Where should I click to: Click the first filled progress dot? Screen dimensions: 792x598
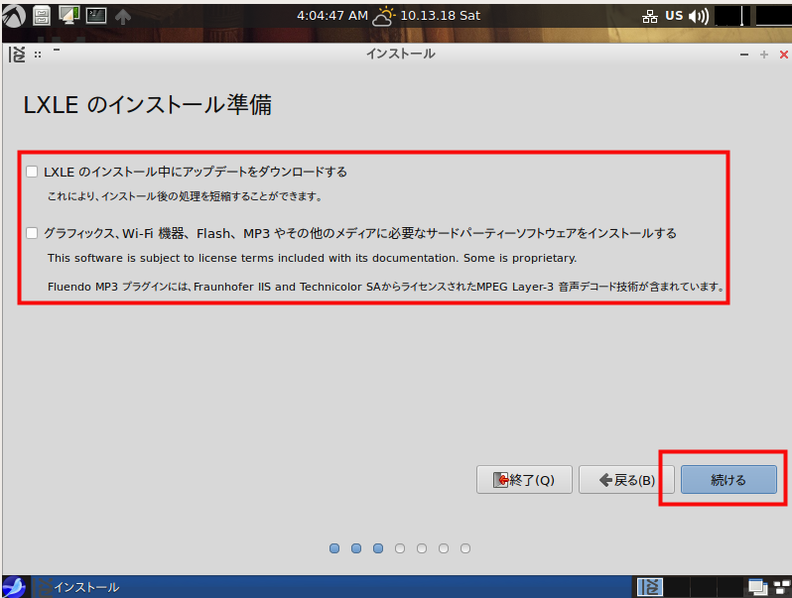point(334,548)
